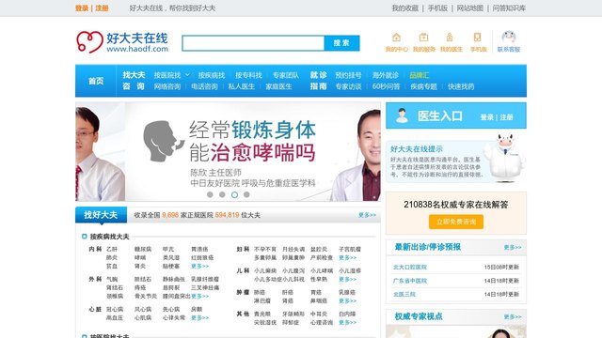Open the 北大口腔医院 hospital link
This screenshot has width=602, height=338.
click(410, 267)
